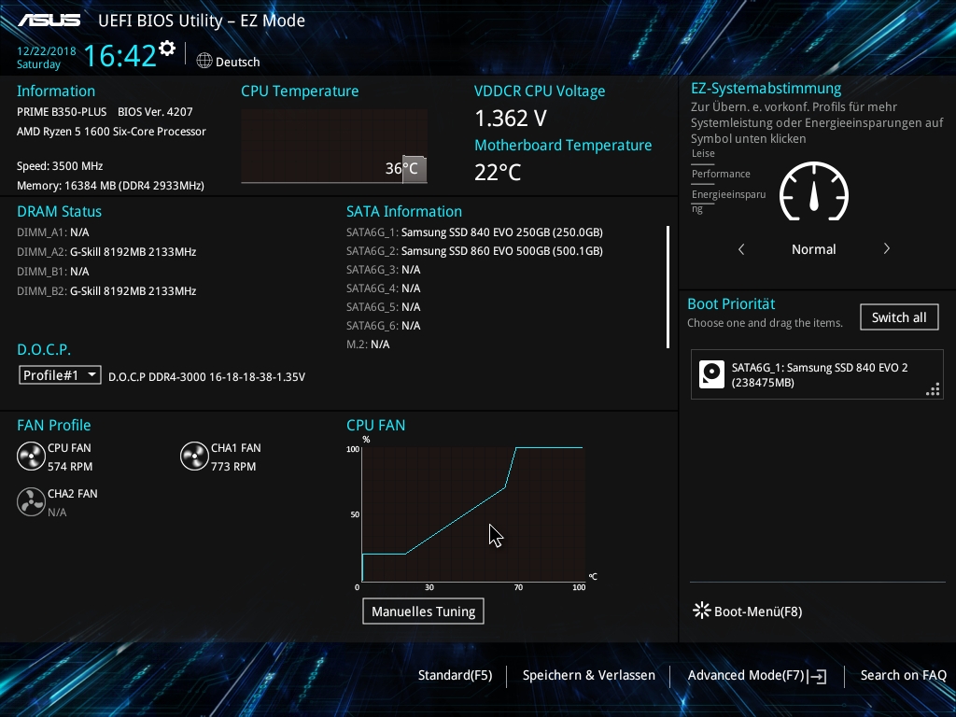Click the EZ tuning speedometer gauge
Image resolution: width=956 pixels, height=717 pixels.
click(x=814, y=191)
